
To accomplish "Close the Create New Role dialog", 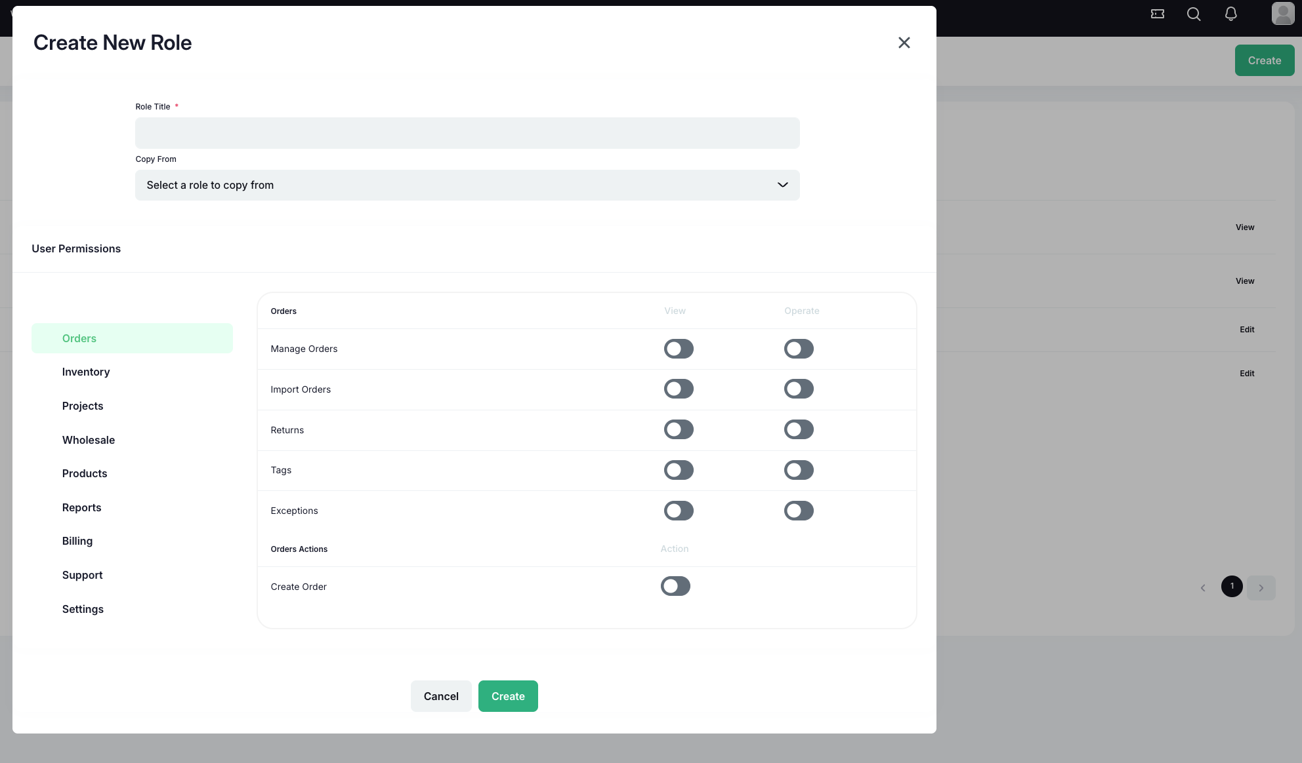I will [904, 43].
